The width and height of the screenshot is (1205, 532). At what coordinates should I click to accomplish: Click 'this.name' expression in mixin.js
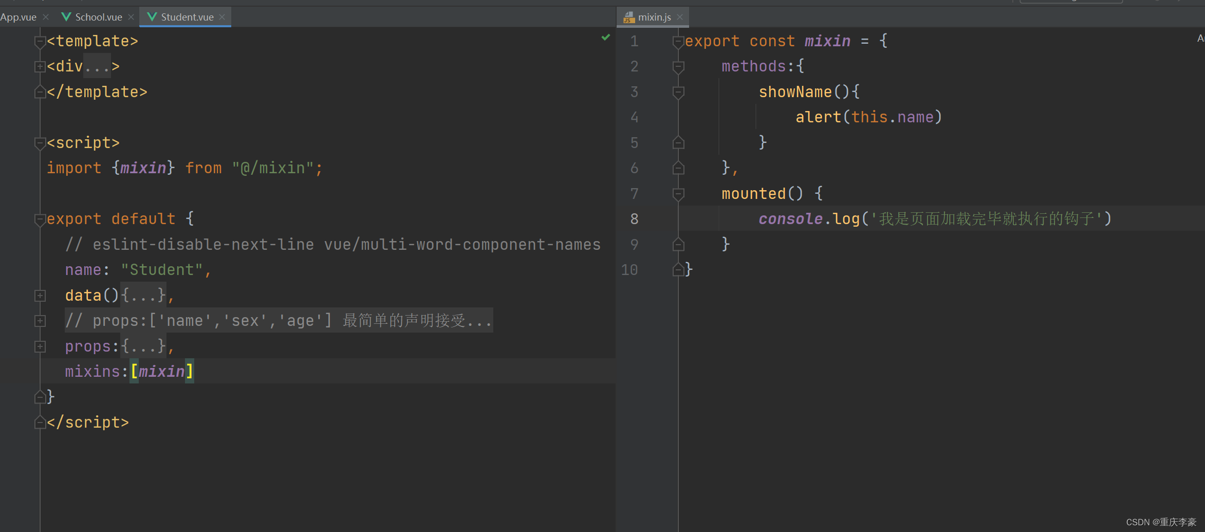pos(893,117)
